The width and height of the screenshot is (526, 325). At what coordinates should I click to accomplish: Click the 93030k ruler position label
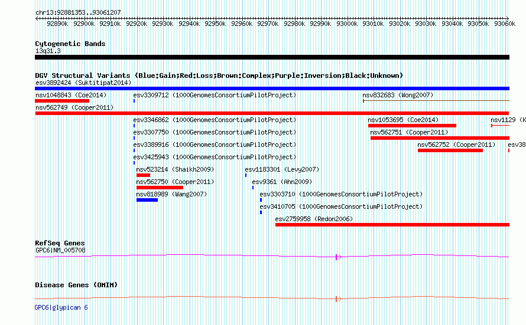click(x=426, y=24)
